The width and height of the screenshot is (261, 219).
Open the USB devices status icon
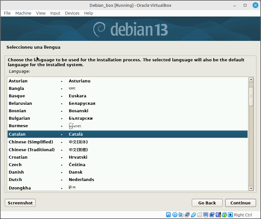[x=193, y=215]
